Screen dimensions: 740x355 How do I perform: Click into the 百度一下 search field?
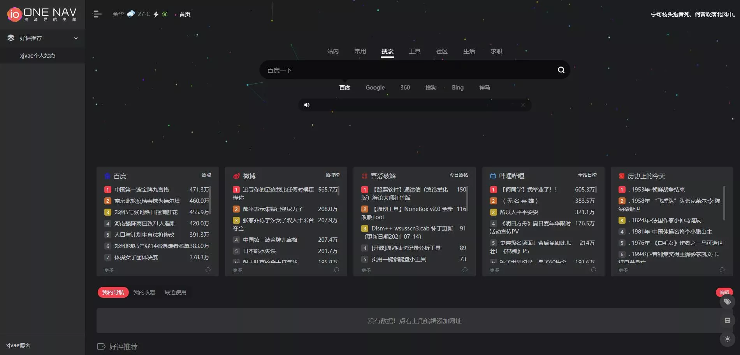point(409,70)
